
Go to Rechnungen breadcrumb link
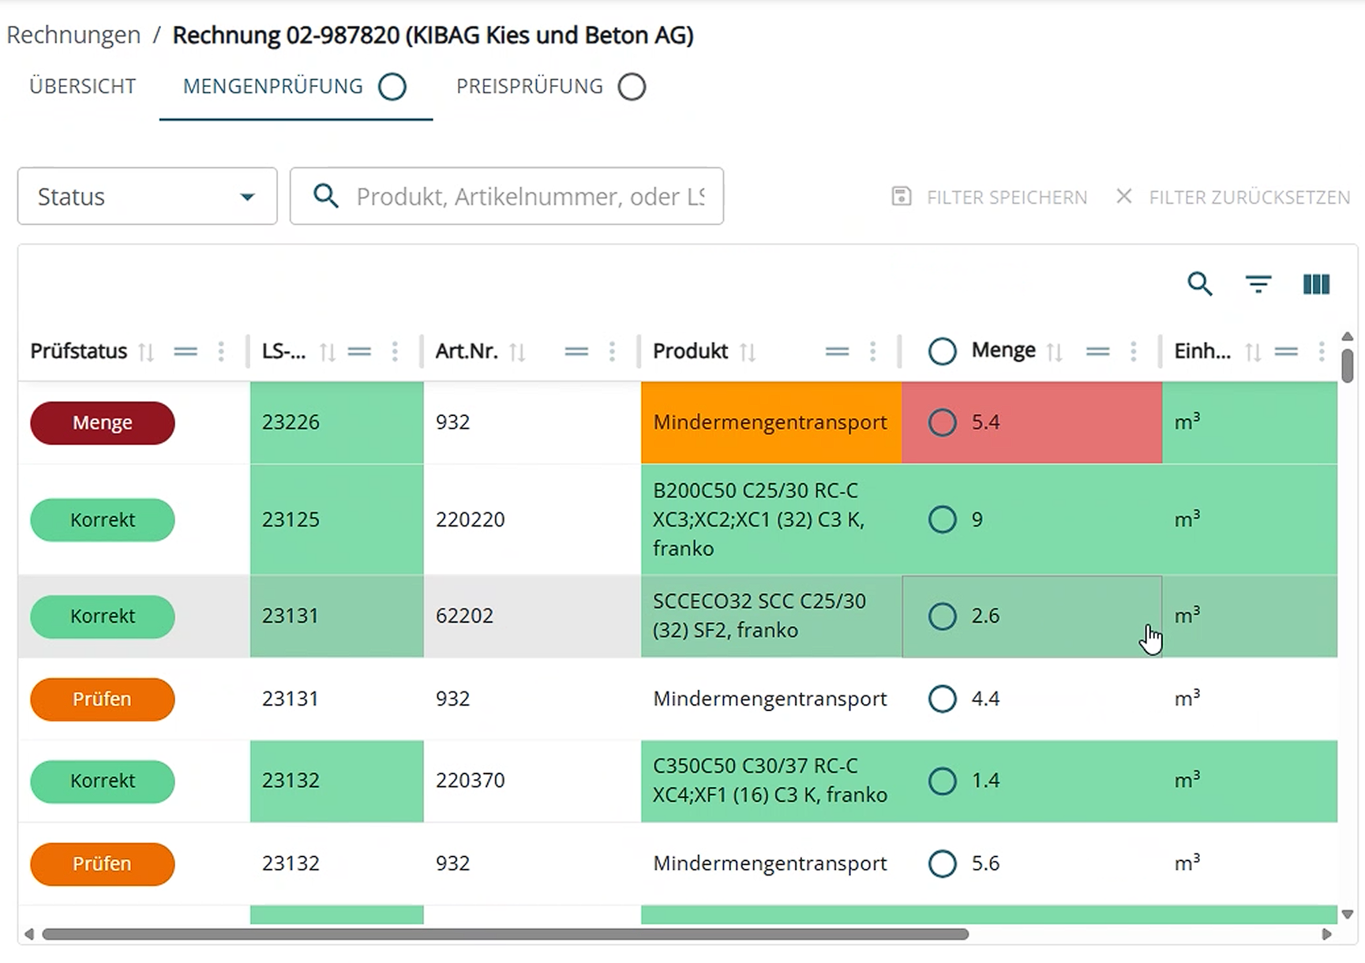[73, 36]
